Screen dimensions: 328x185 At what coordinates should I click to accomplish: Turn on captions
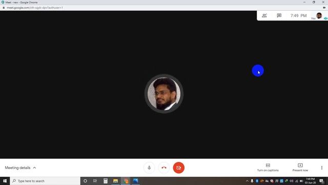pos(268,168)
